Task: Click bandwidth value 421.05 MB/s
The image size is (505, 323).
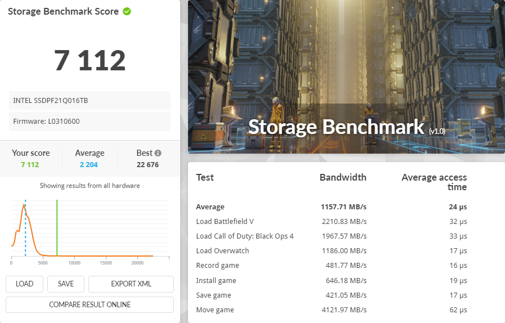Action: point(346,295)
